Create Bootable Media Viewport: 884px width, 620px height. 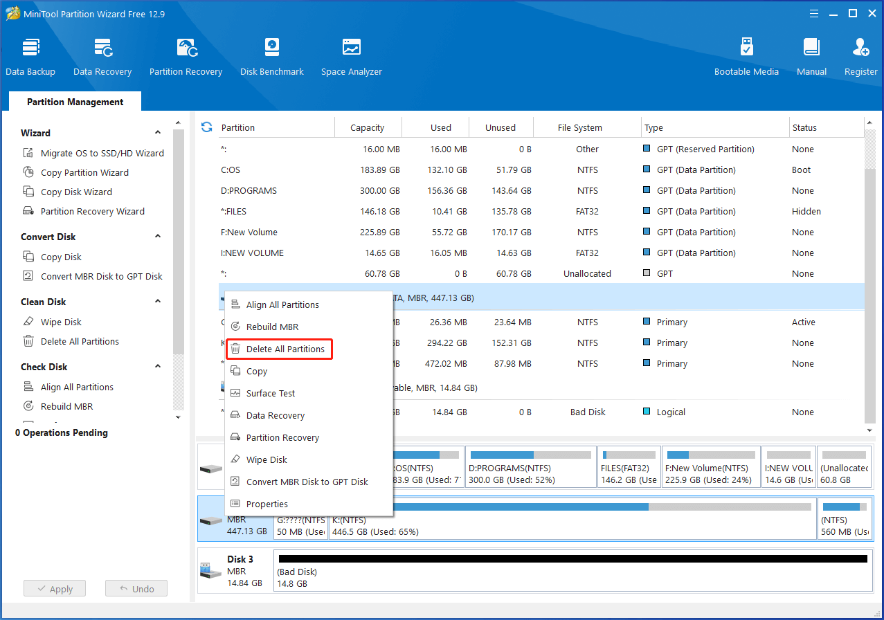click(x=746, y=57)
